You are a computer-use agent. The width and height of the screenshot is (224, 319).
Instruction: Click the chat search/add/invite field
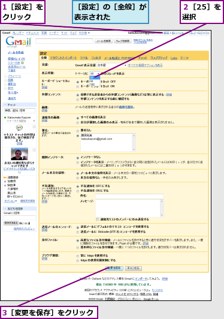click(20, 111)
